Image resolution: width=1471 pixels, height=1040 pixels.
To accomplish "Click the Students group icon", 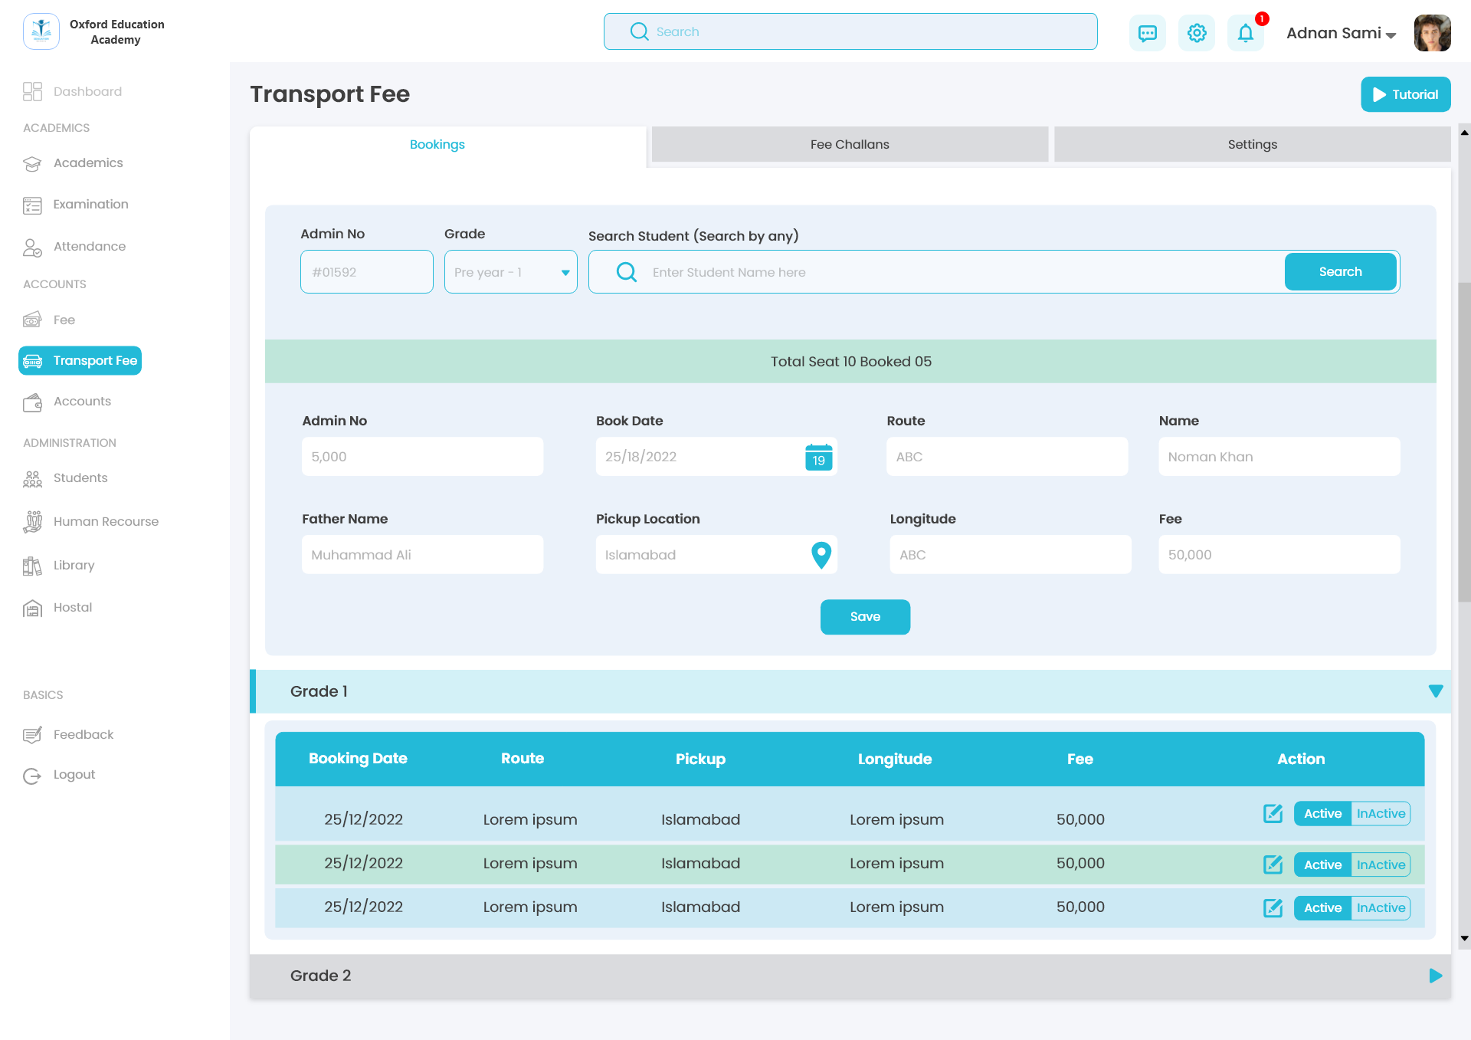I will 32,479.
